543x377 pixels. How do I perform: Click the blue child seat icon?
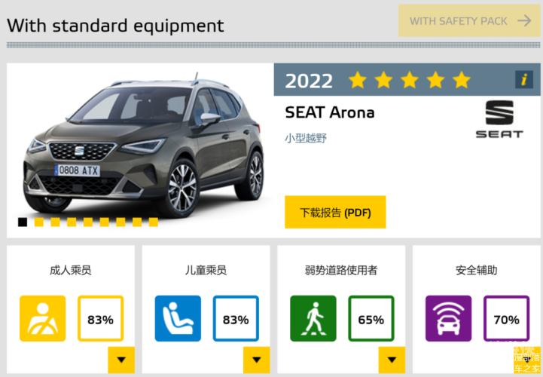coord(178,318)
